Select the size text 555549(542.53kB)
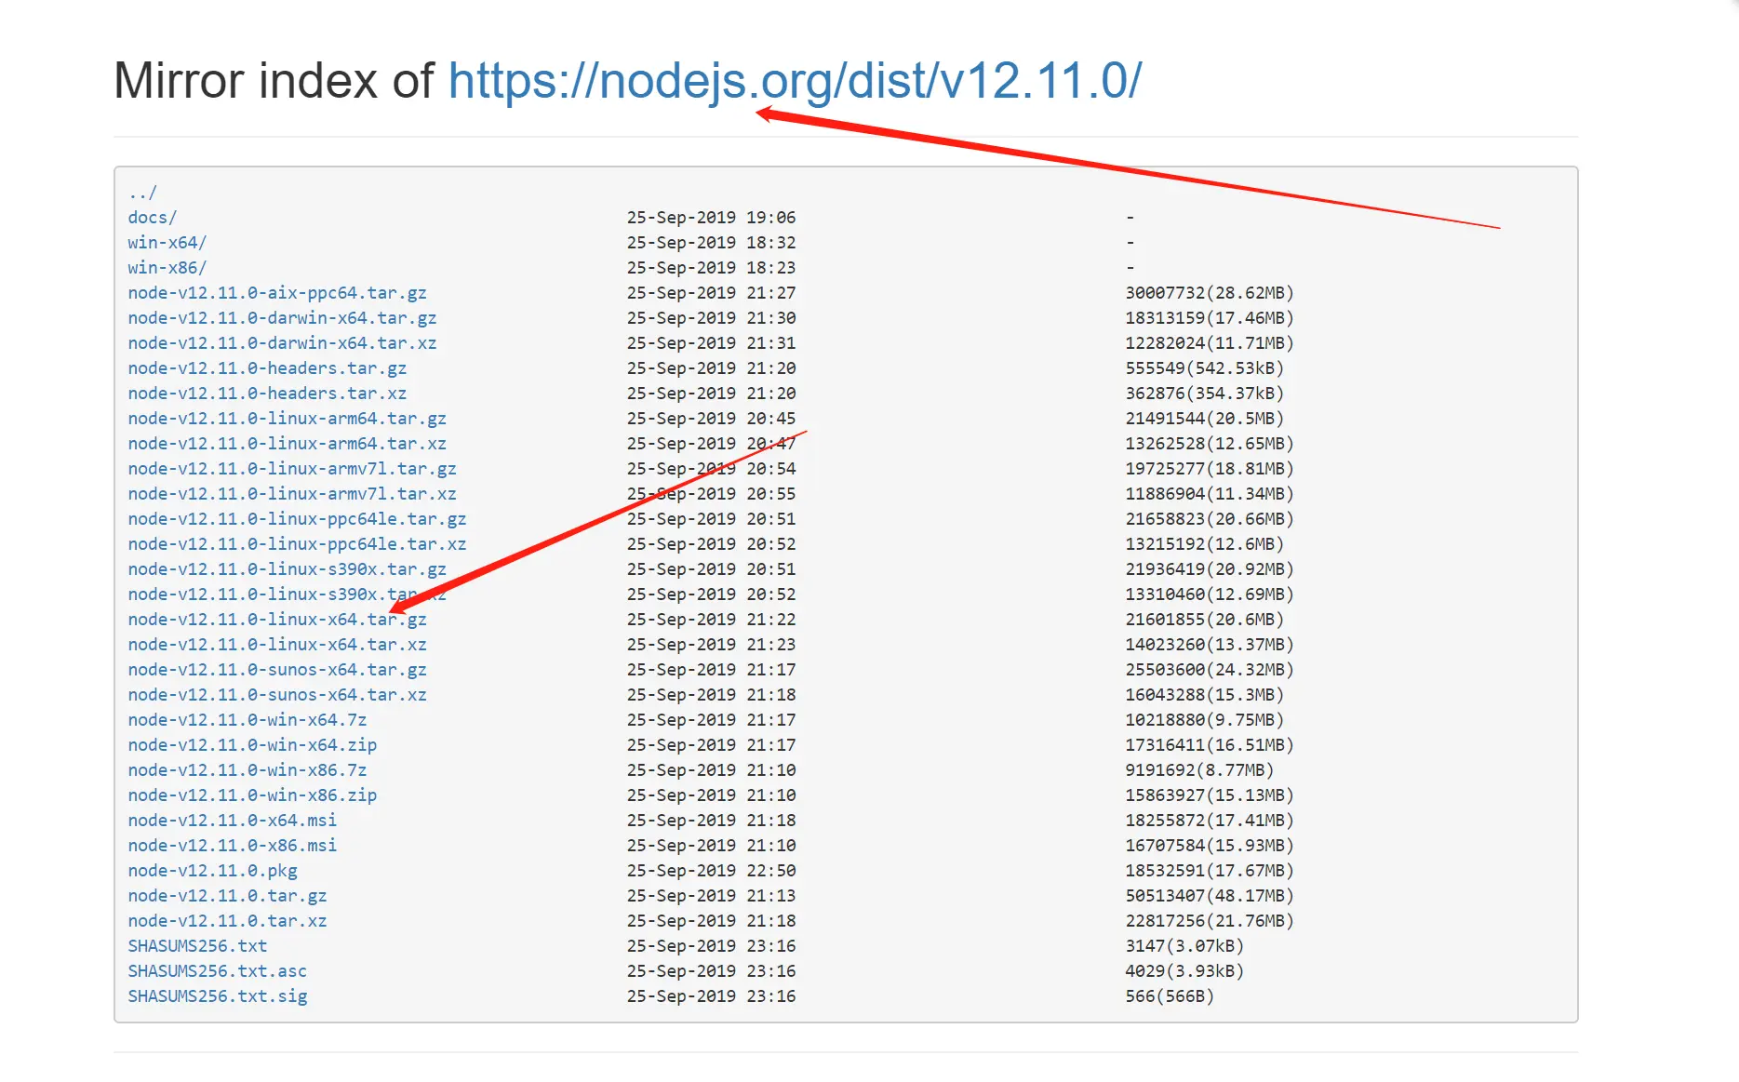 coord(1205,368)
